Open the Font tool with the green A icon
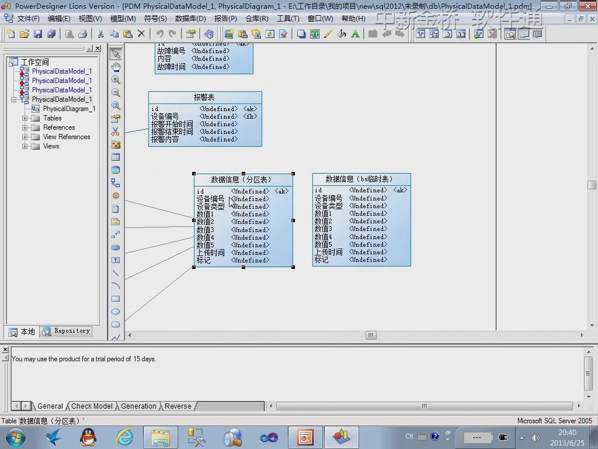Screen dimensions: 598x449 [355, 34]
